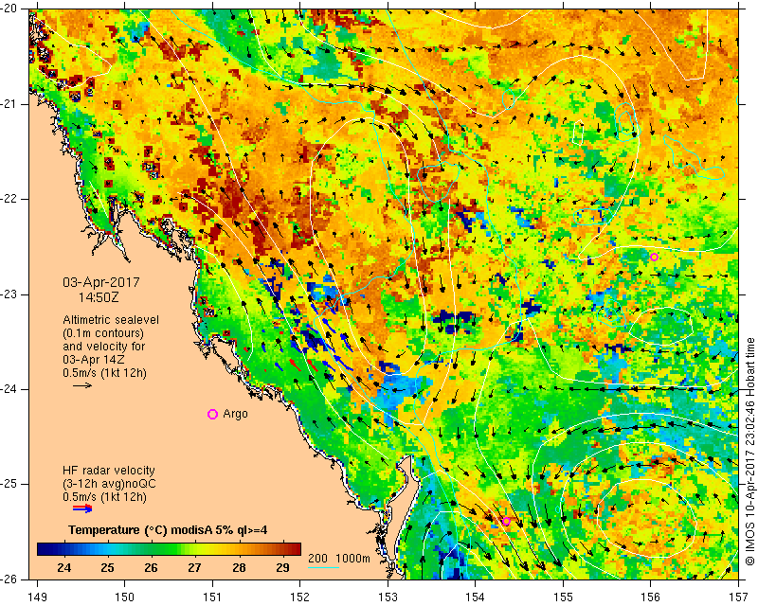The width and height of the screenshot is (758, 606).
Task: Click the longitude axis label 157
Action: pos(739,597)
